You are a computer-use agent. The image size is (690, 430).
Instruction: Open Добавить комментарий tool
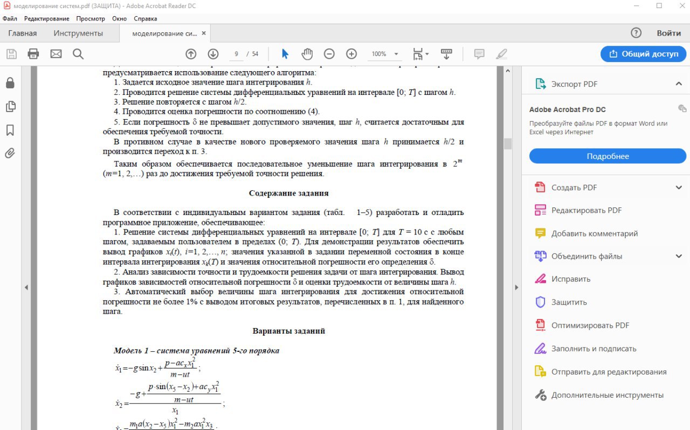(594, 233)
